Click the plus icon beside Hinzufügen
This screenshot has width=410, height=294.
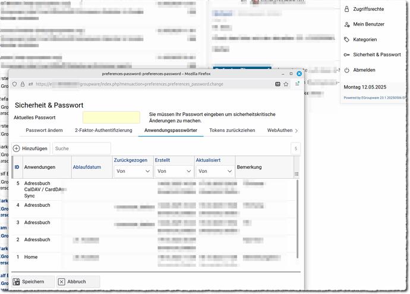tap(16, 148)
